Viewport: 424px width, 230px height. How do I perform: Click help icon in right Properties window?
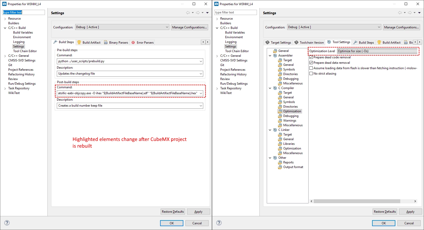(x=219, y=223)
